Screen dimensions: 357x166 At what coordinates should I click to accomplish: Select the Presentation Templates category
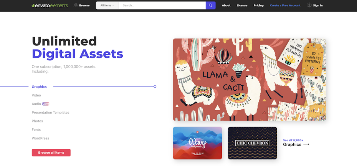click(x=51, y=113)
